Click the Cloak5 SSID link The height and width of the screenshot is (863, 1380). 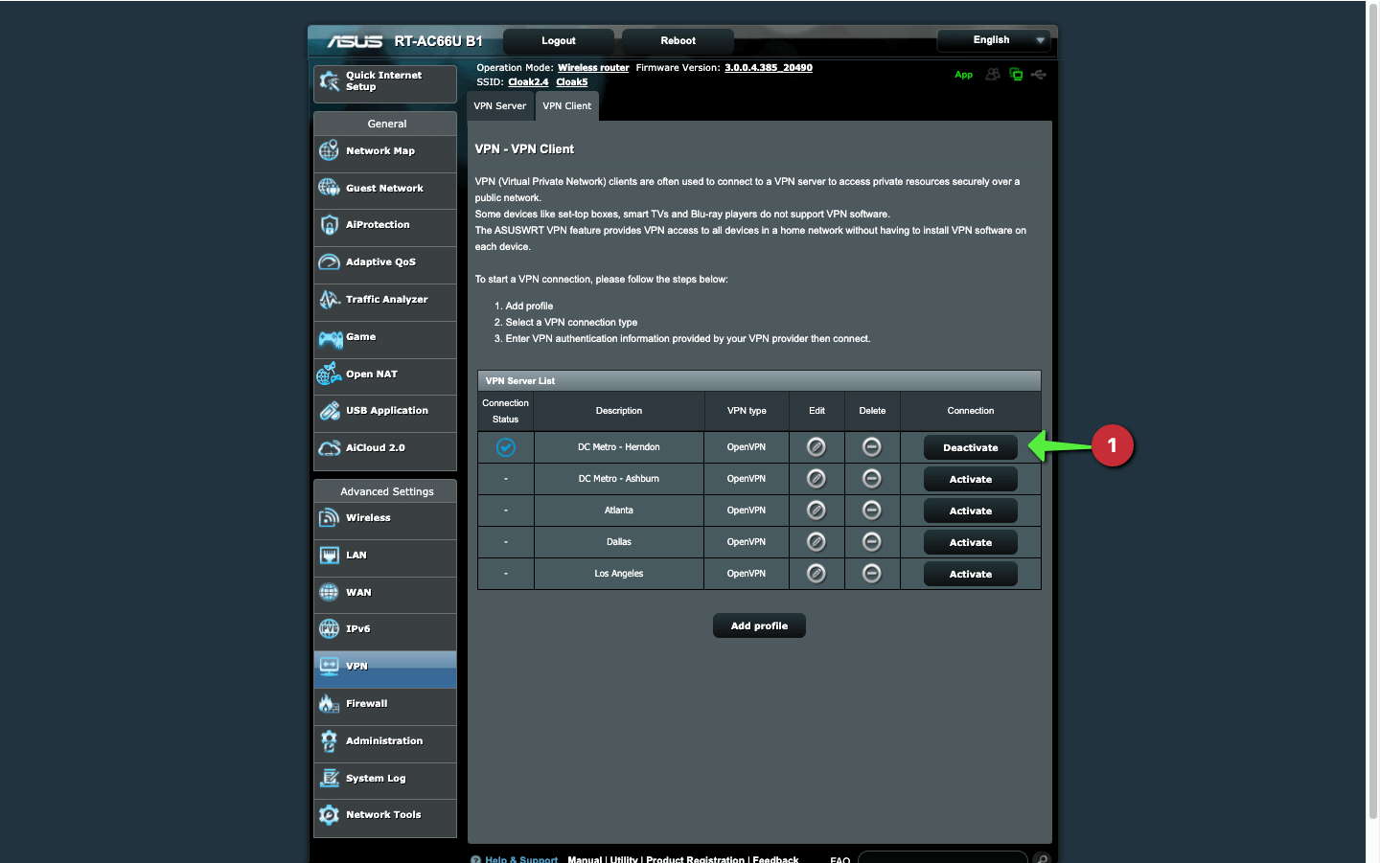[572, 82]
